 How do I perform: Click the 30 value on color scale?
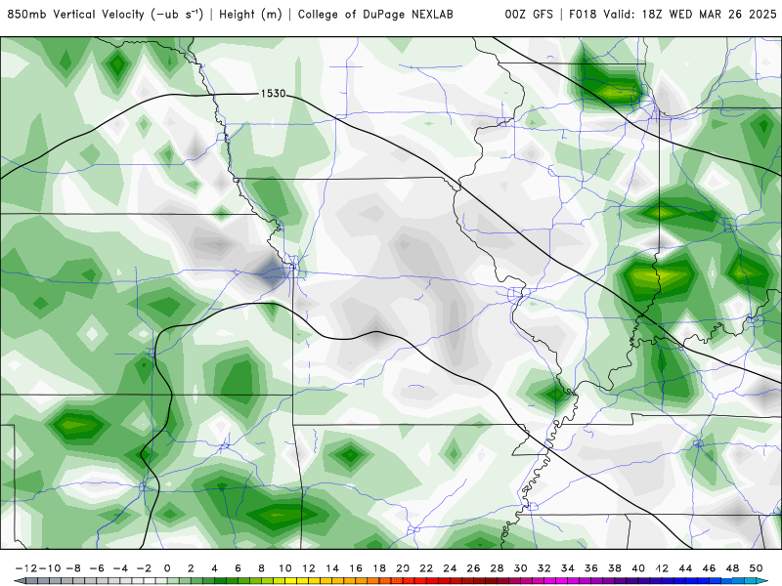520,568
